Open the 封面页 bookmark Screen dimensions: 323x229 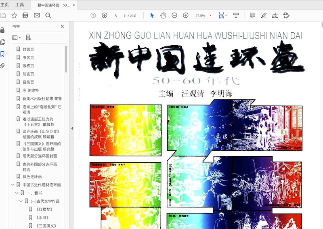click(28, 49)
